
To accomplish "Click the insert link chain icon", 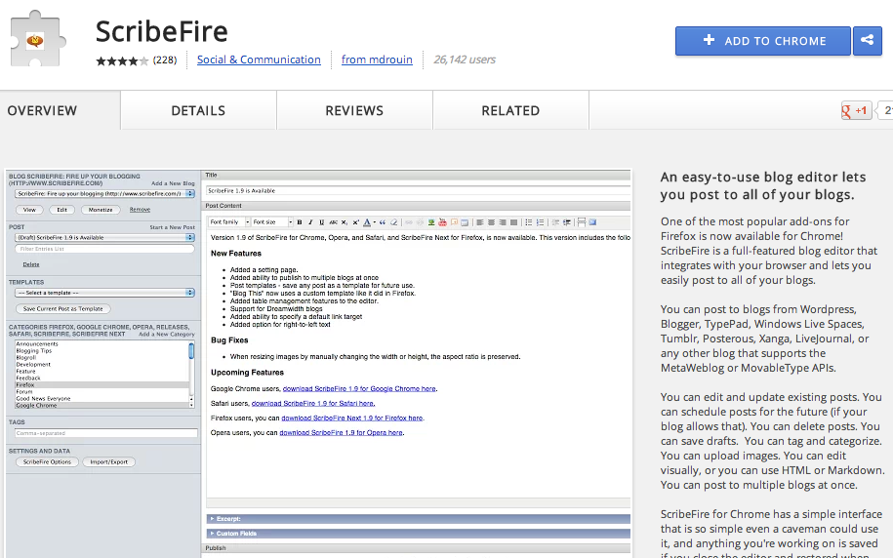I will [x=408, y=222].
